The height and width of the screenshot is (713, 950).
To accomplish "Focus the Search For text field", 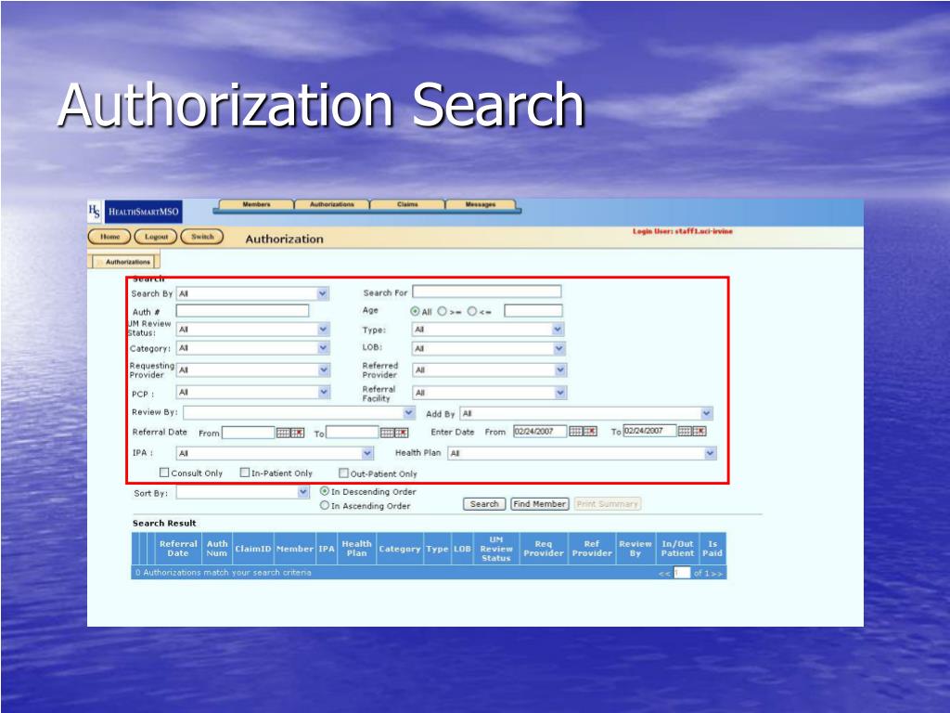I will pos(487,292).
